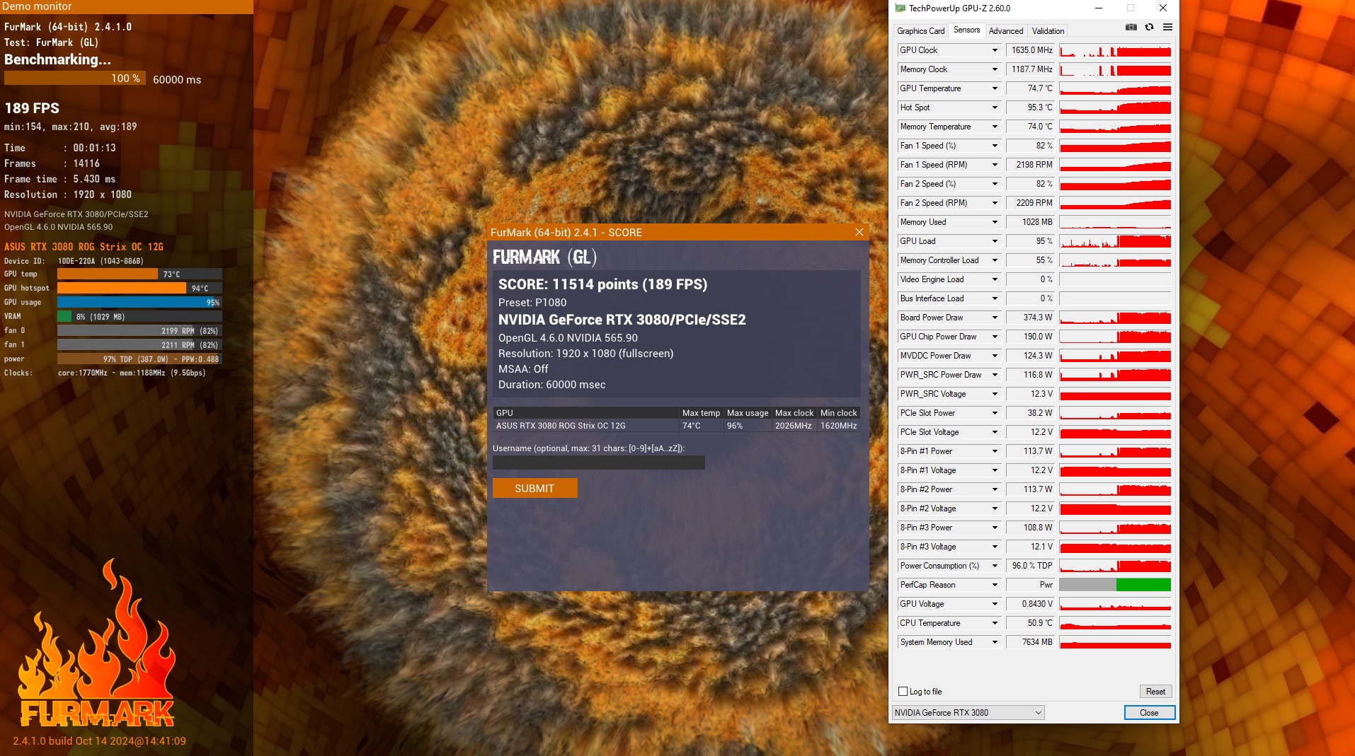Enable the Log to file checkbox
Image resolution: width=1355 pixels, height=756 pixels.
pos(903,692)
